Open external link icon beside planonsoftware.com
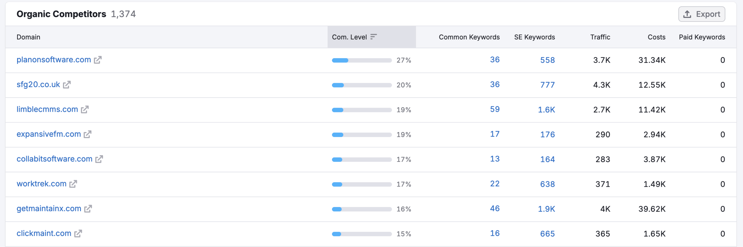The height and width of the screenshot is (247, 743). click(98, 60)
